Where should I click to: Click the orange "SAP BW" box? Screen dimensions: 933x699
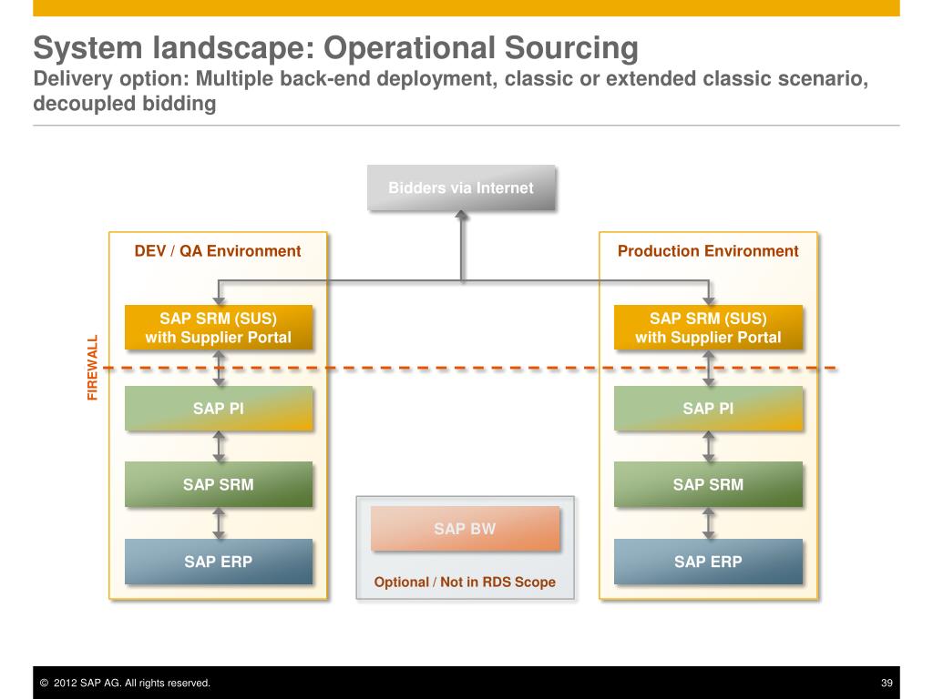pyautogui.click(x=465, y=529)
